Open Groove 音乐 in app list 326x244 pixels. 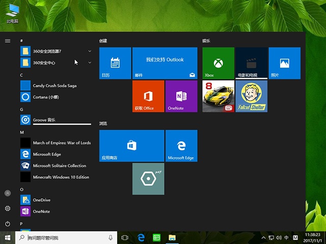(x=56, y=120)
